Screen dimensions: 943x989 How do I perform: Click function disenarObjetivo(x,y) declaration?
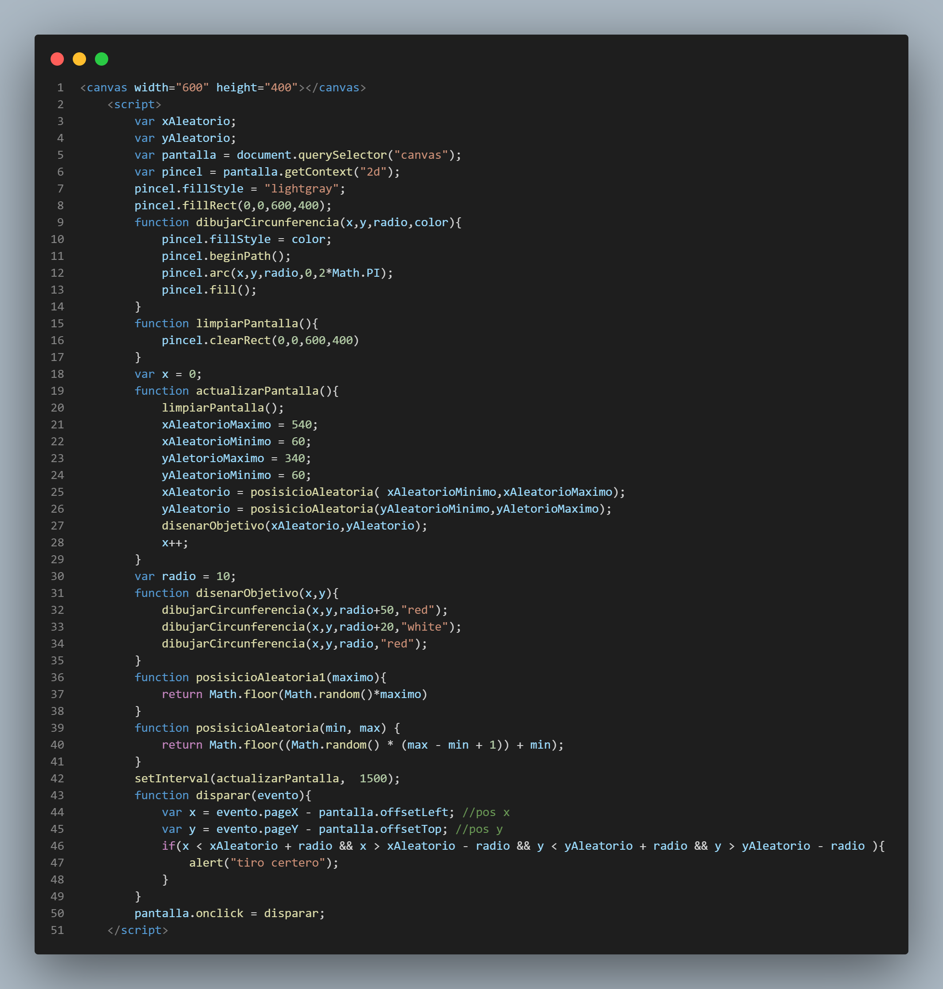tap(236, 593)
